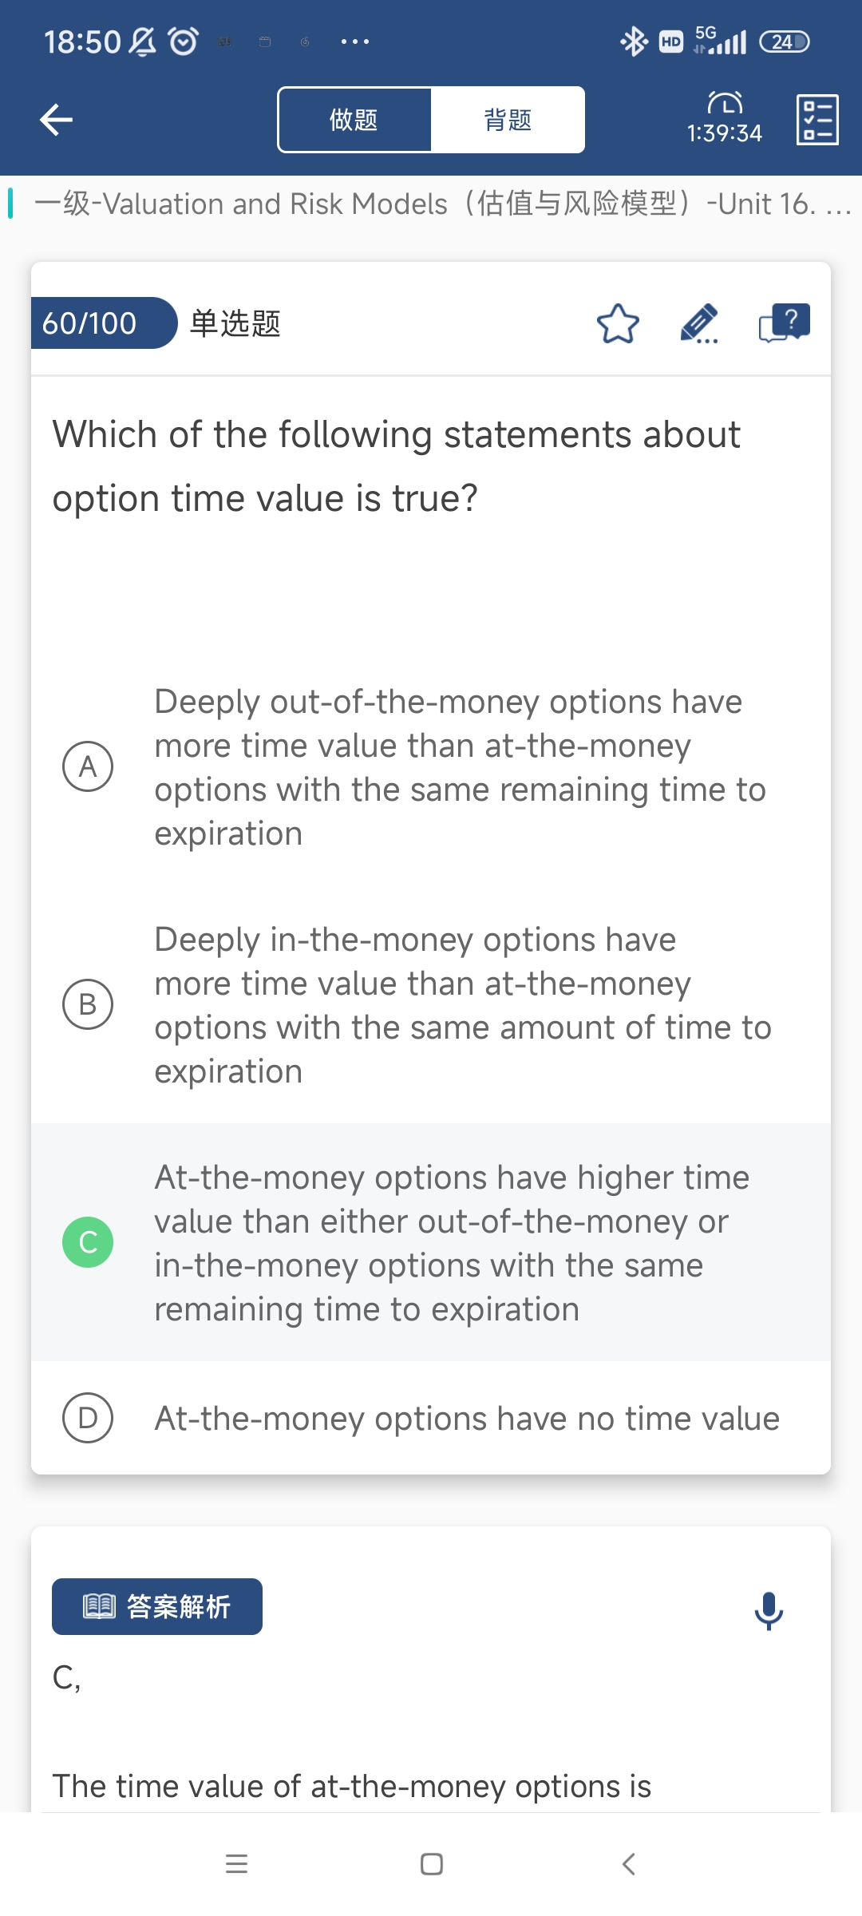Screen dimensions: 862x1916
Task: Tap the back arrow in header
Action: 56,120
